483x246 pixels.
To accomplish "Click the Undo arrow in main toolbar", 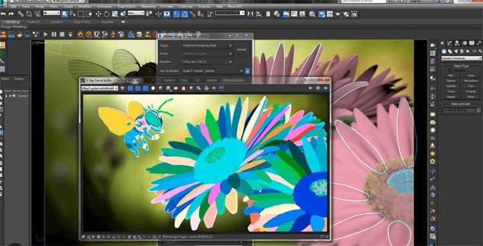I will (x=3, y=14).
